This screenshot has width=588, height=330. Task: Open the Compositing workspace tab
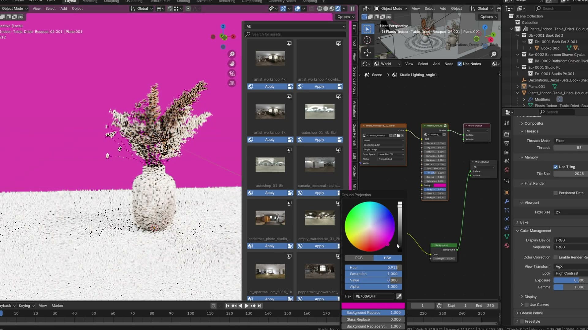point(252,1)
